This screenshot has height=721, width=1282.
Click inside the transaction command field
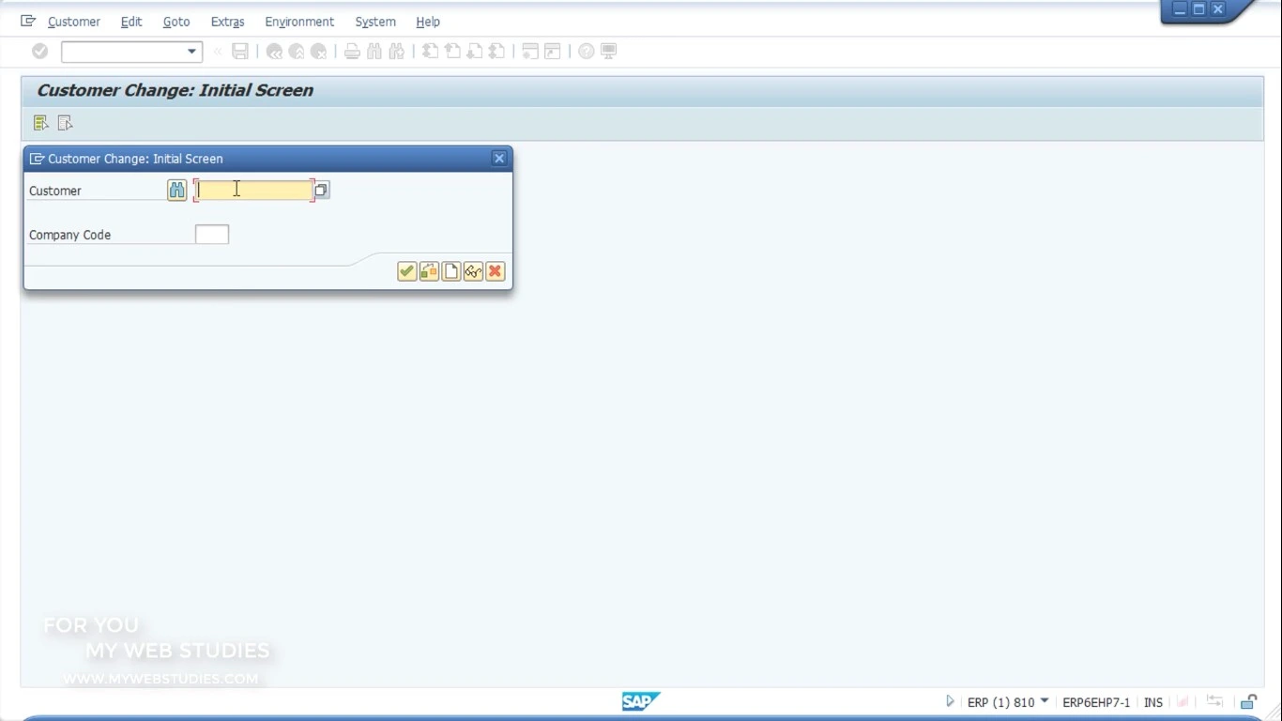coord(123,52)
